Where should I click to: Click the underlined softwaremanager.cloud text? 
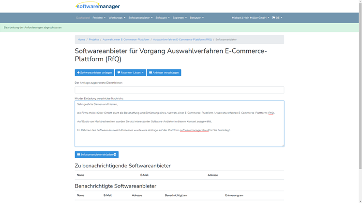194,130
